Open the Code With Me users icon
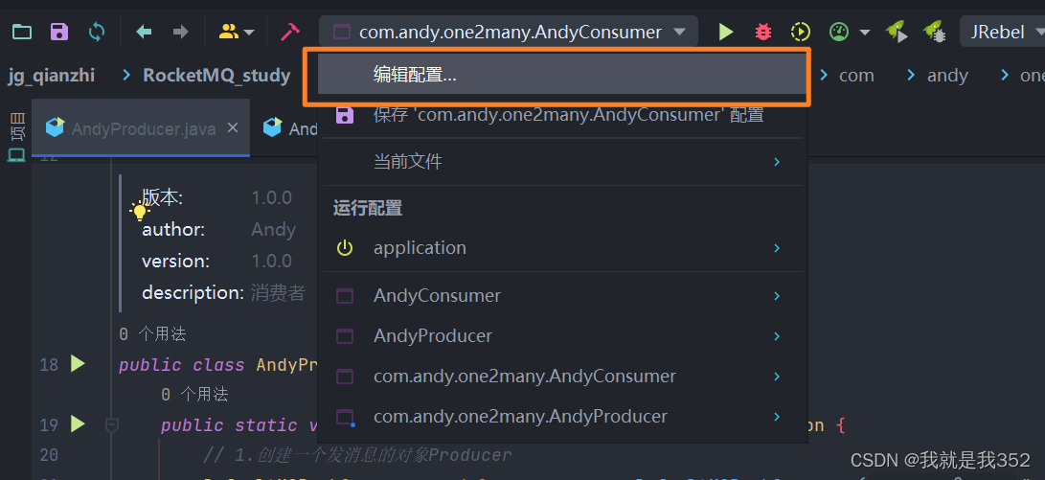This screenshot has height=480, width=1045. [x=229, y=32]
